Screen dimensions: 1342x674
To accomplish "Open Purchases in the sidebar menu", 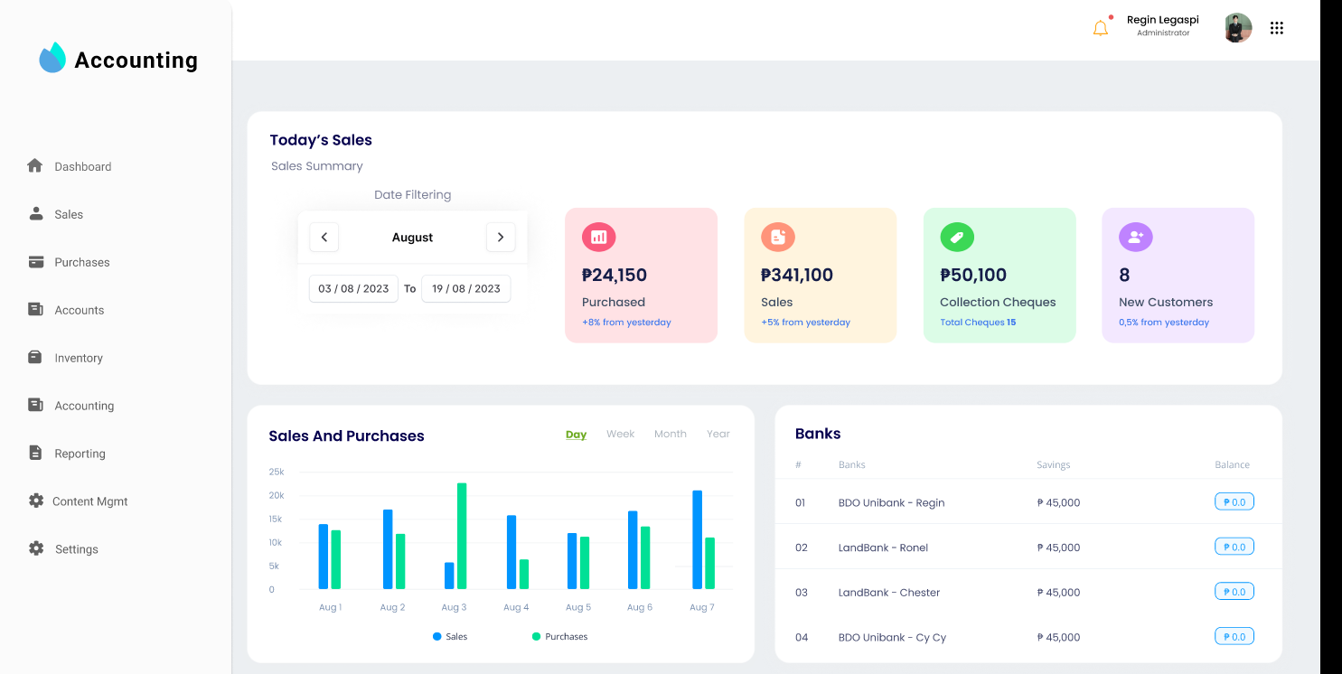I will pyautogui.click(x=81, y=262).
